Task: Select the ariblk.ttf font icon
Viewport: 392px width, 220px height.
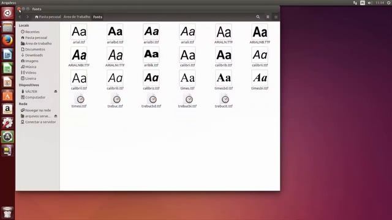Action: [x=151, y=55]
